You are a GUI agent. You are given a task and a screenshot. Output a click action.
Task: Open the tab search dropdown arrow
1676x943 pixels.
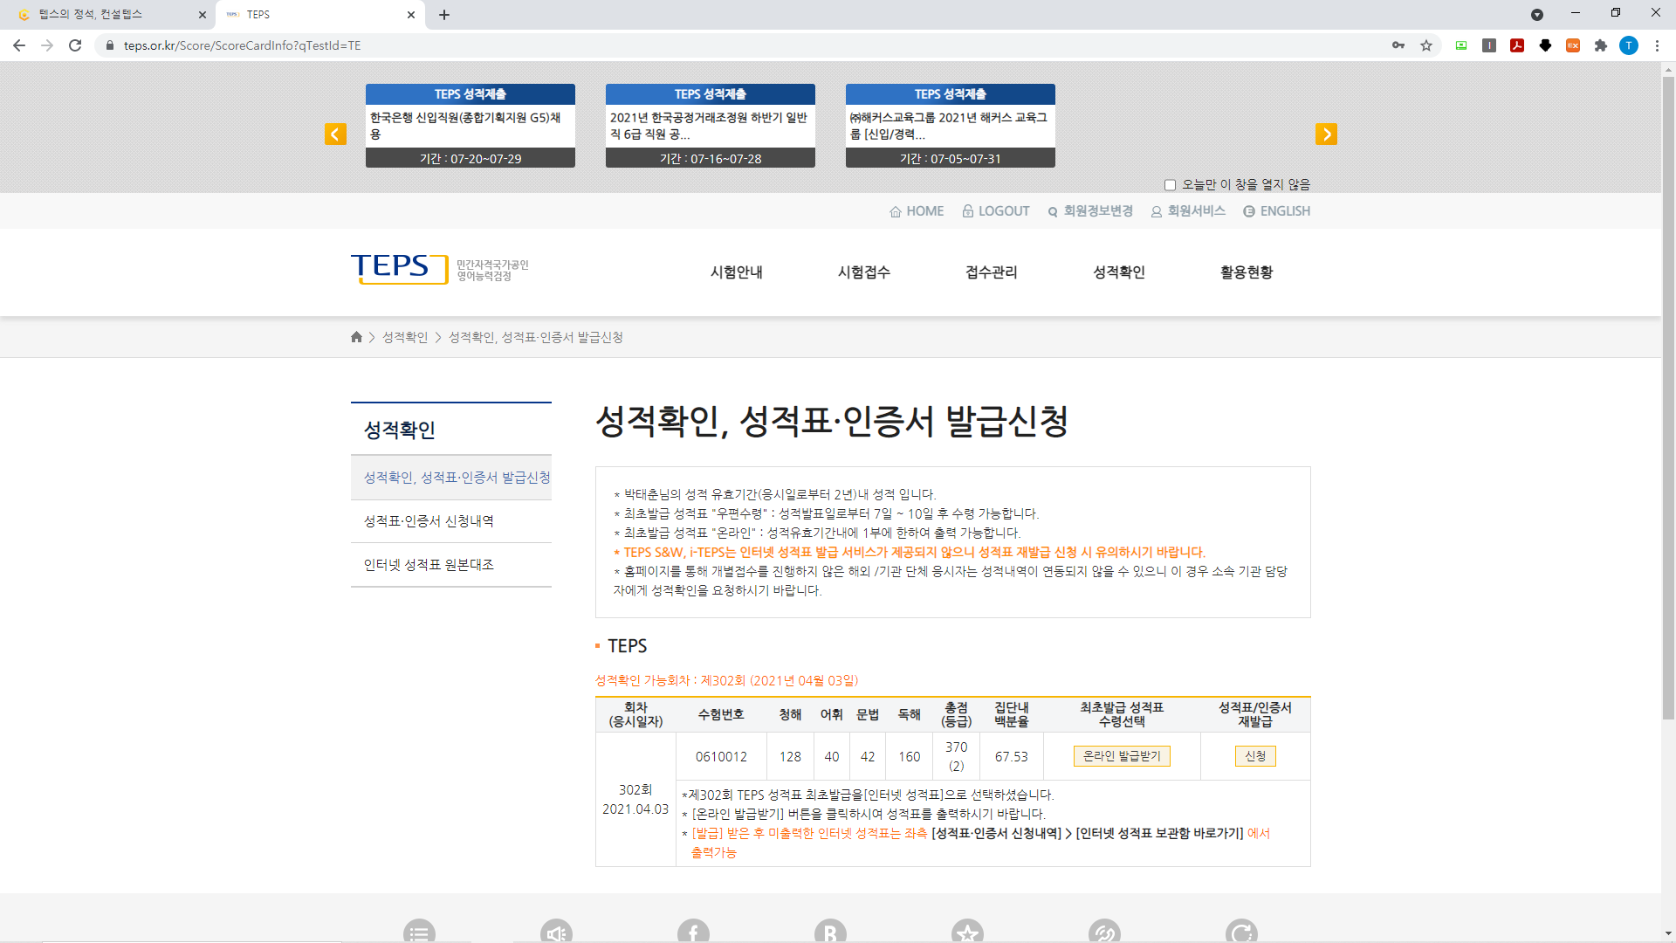1537,15
